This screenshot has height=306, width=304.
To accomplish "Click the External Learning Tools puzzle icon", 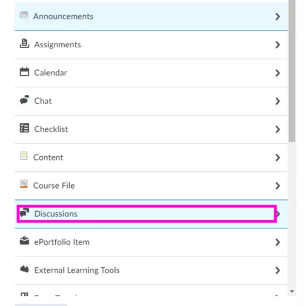I will click(24, 269).
